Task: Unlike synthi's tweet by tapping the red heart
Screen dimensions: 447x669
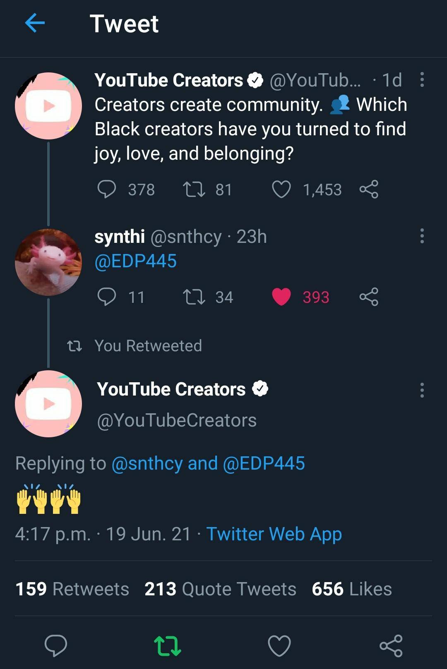Action: (282, 297)
